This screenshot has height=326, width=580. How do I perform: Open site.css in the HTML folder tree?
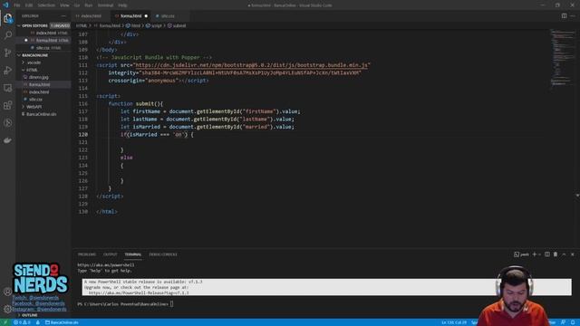click(35, 100)
